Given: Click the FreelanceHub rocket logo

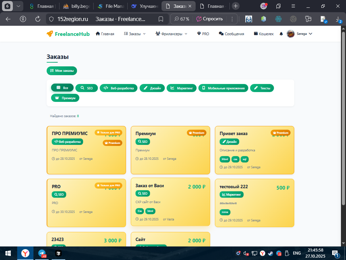Looking at the screenshot, I should coord(50,34).
